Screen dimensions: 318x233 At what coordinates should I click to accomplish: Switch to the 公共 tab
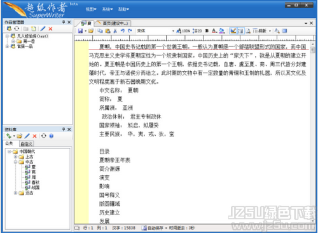click(9, 143)
